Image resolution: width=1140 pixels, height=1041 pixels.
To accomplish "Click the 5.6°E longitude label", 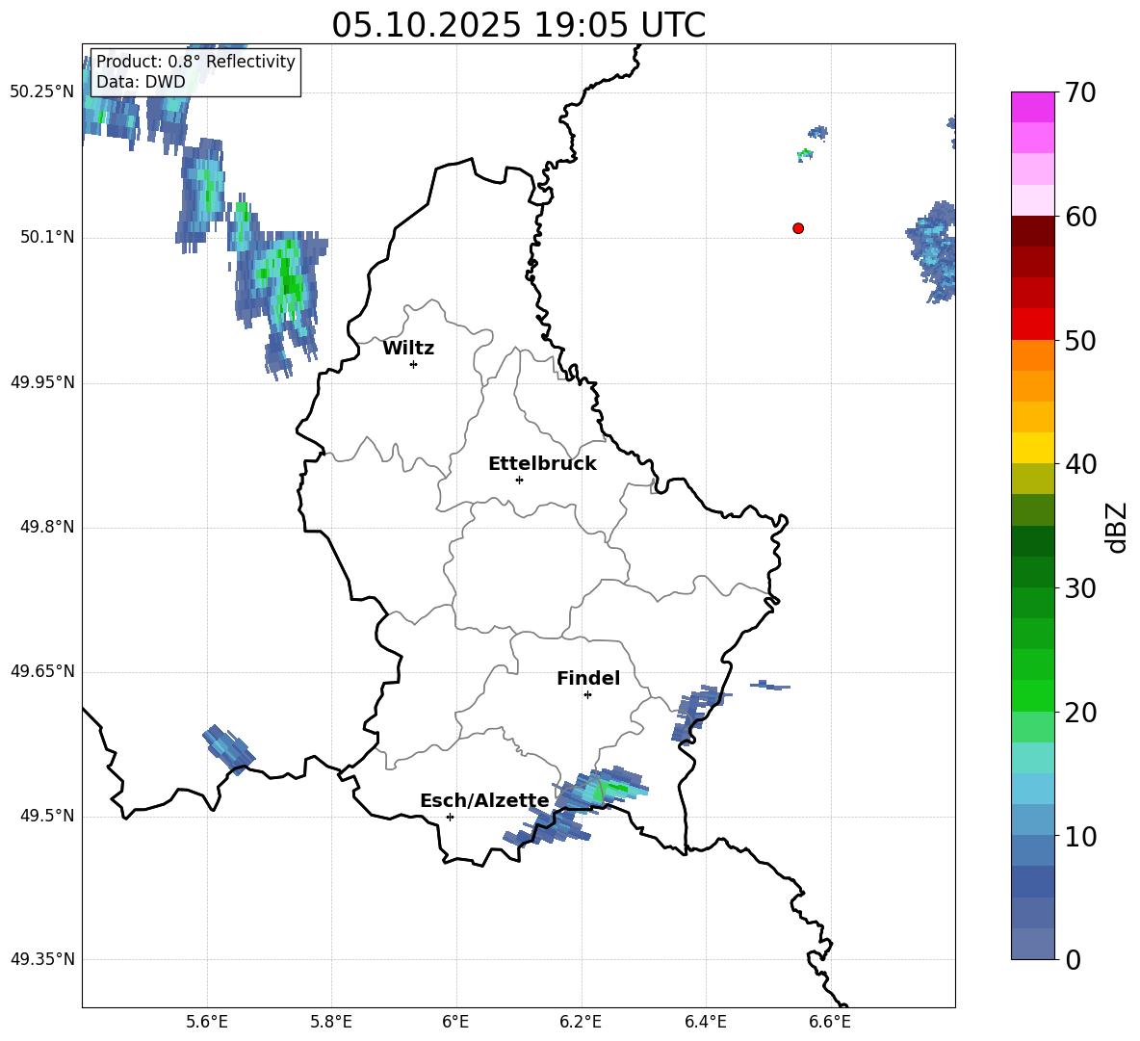I will click(206, 1023).
